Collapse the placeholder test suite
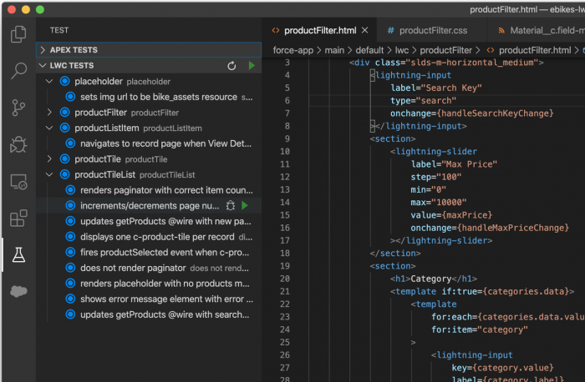 pyautogui.click(x=48, y=81)
